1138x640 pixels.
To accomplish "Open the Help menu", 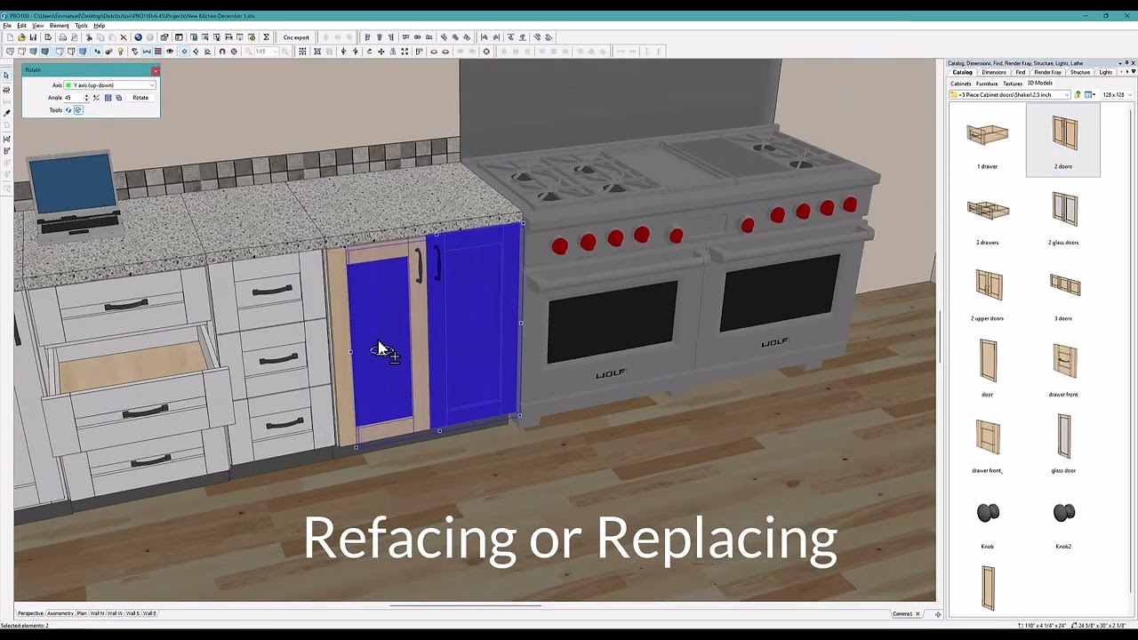I will tap(99, 26).
